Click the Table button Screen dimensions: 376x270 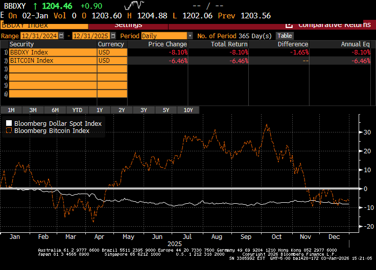tap(285, 36)
